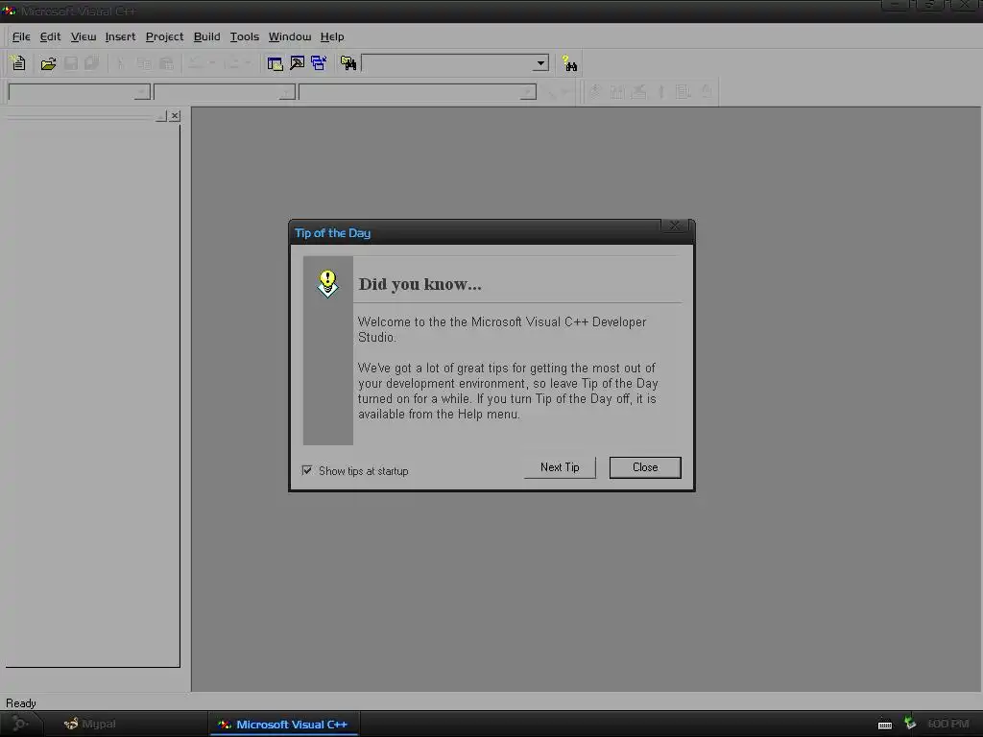Toggle Show tips at startup checkbox
983x737 pixels.
tap(306, 470)
